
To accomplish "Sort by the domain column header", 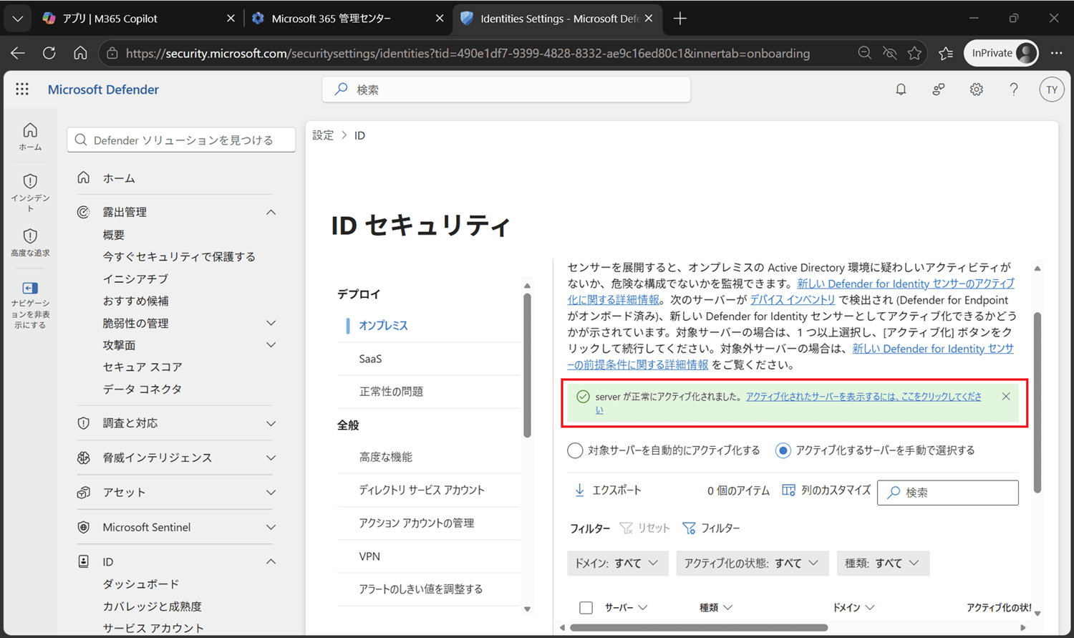I will click(853, 608).
